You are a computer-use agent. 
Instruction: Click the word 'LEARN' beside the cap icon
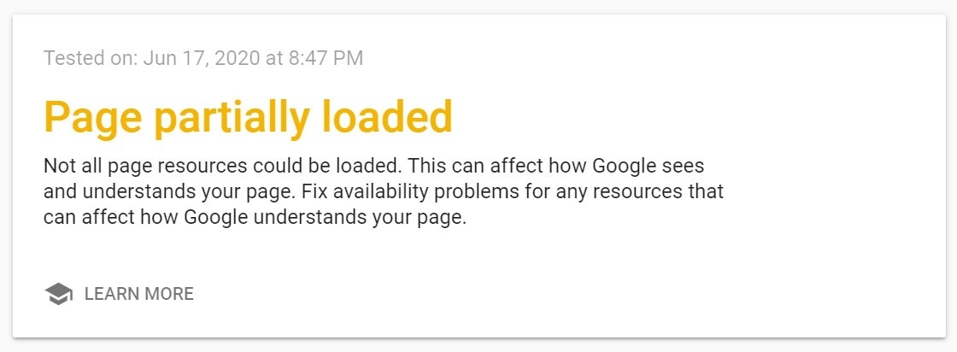click(111, 294)
